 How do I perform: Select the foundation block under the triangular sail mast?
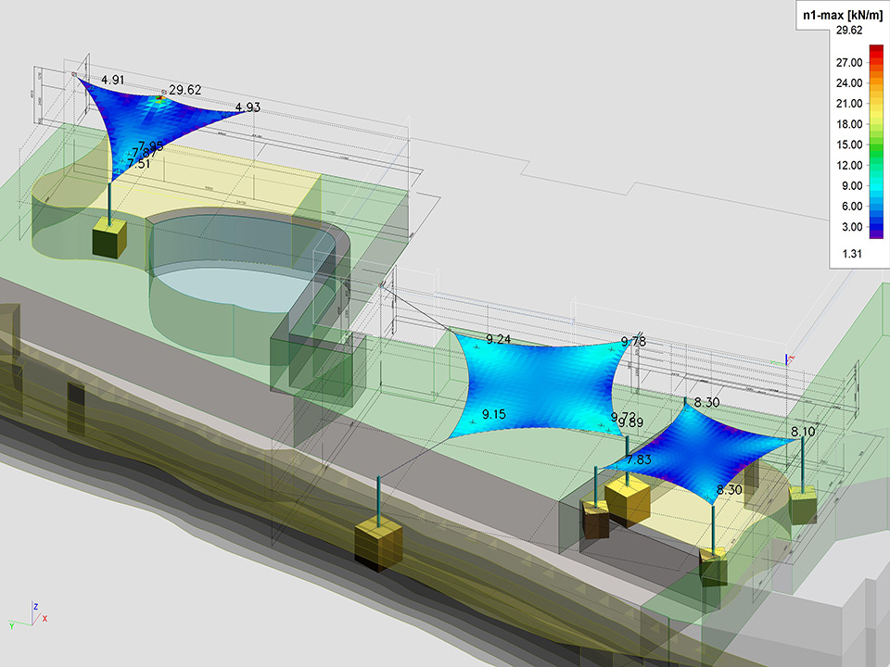pyautogui.click(x=108, y=238)
